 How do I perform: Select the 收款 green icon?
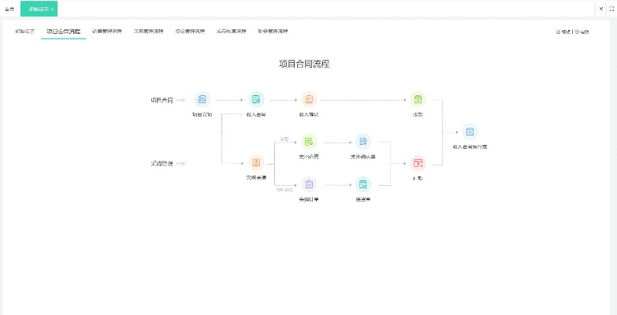click(418, 99)
